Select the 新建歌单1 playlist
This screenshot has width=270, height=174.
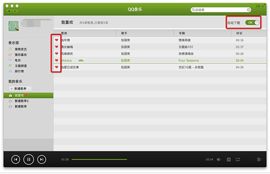click(28, 101)
